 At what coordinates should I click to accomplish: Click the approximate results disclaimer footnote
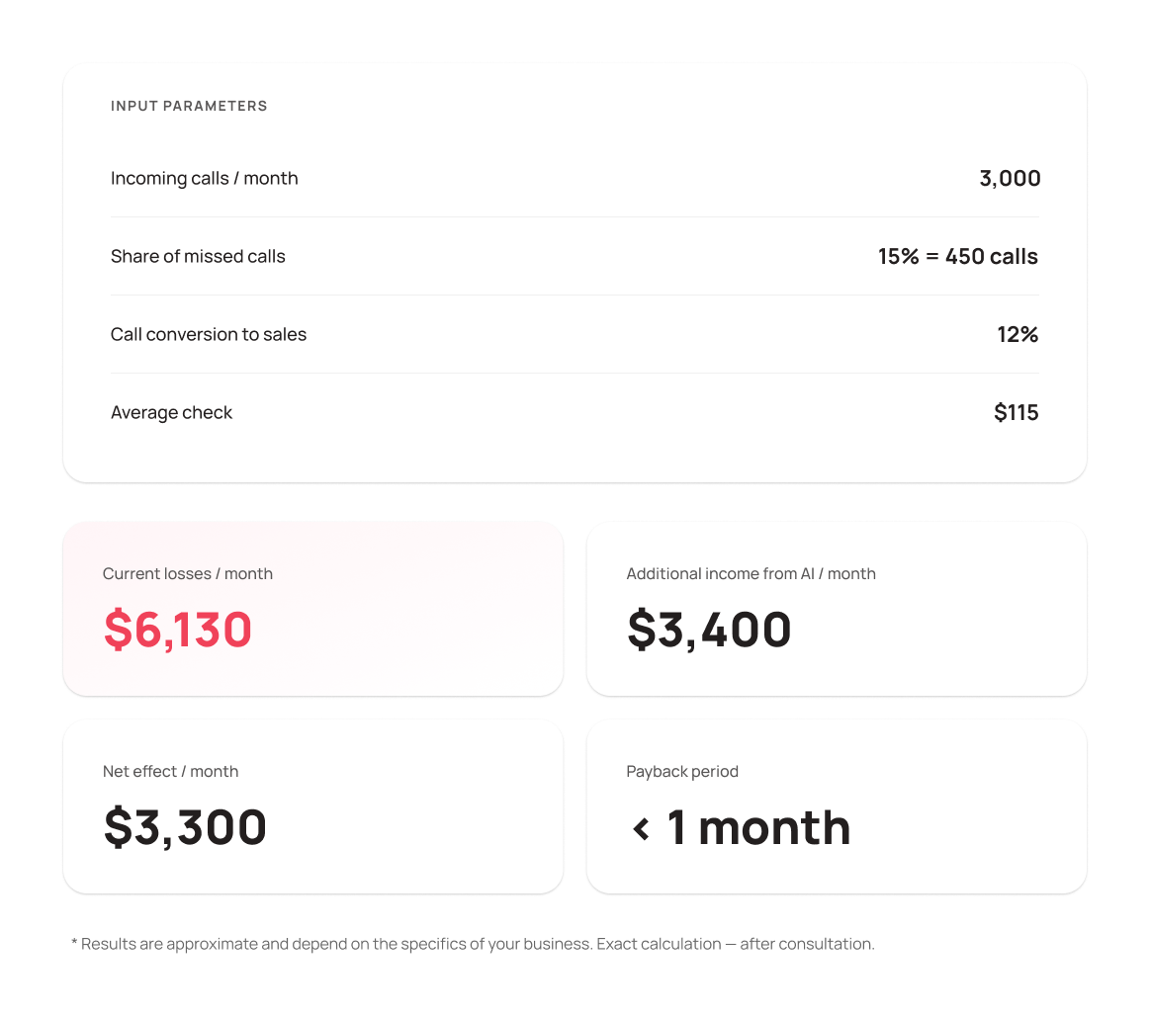click(473, 944)
